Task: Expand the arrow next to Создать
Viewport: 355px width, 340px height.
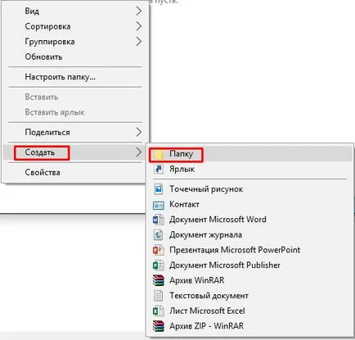Action: click(139, 152)
